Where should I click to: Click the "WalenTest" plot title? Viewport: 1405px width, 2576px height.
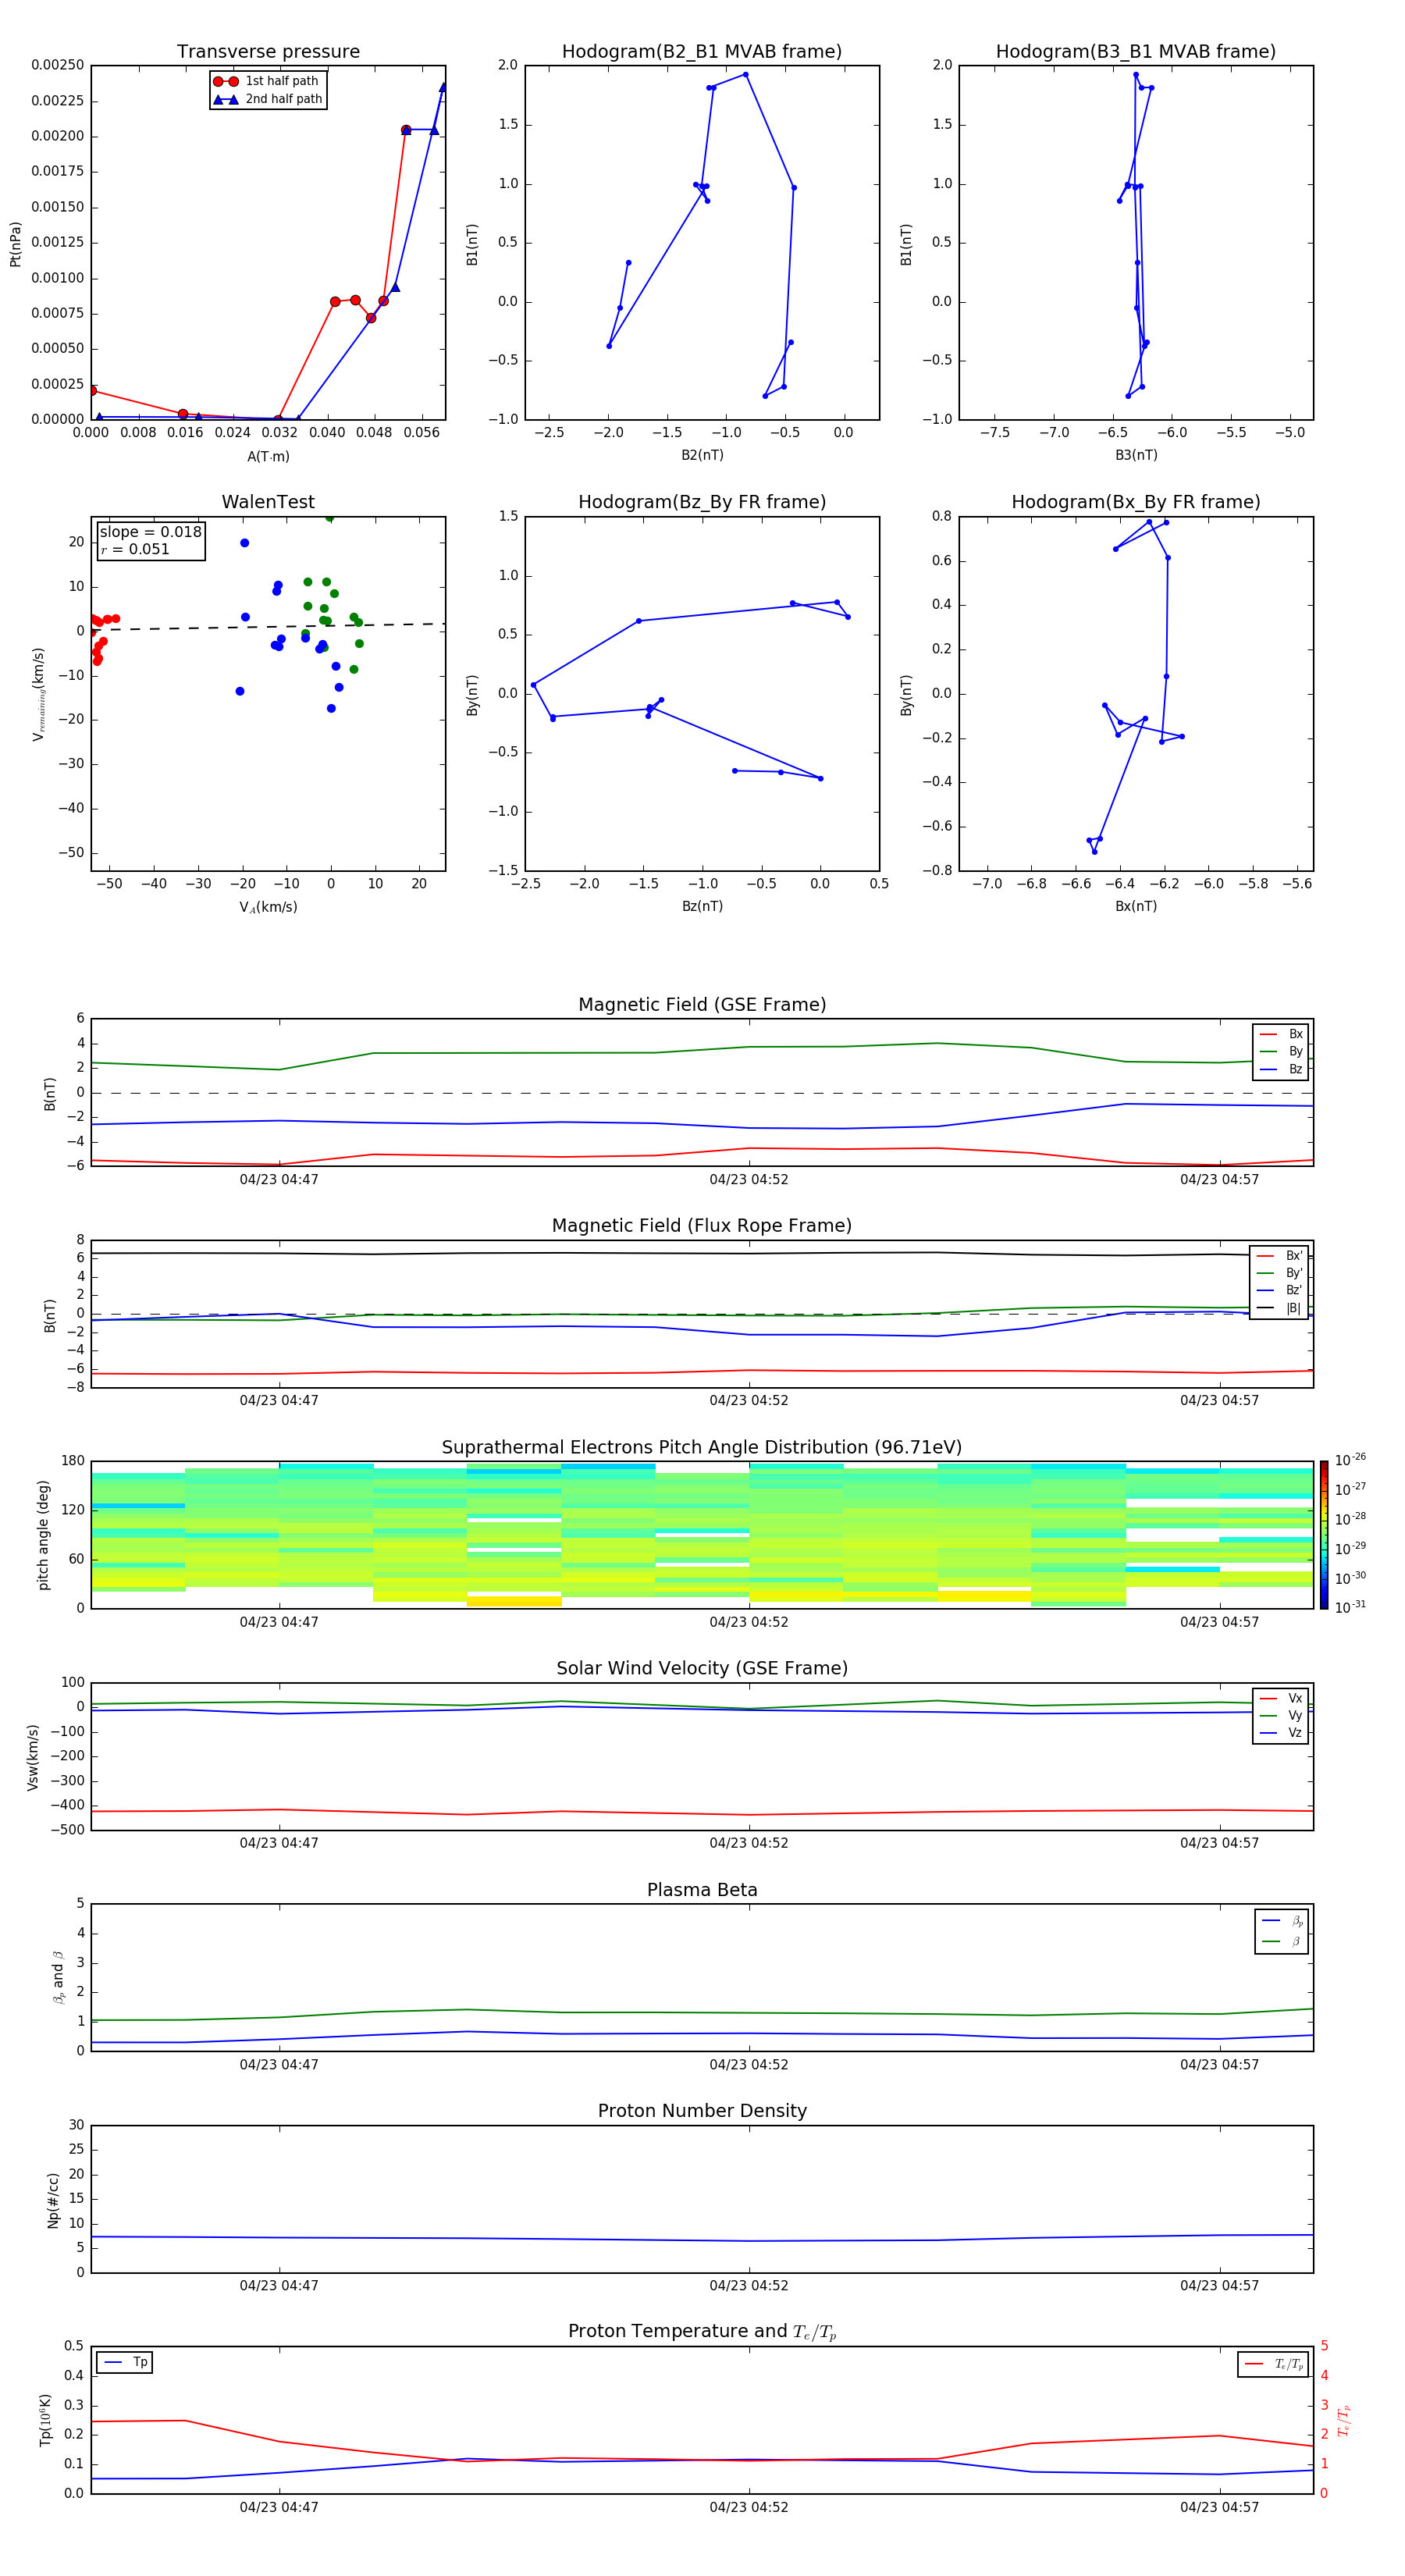click(268, 502)
